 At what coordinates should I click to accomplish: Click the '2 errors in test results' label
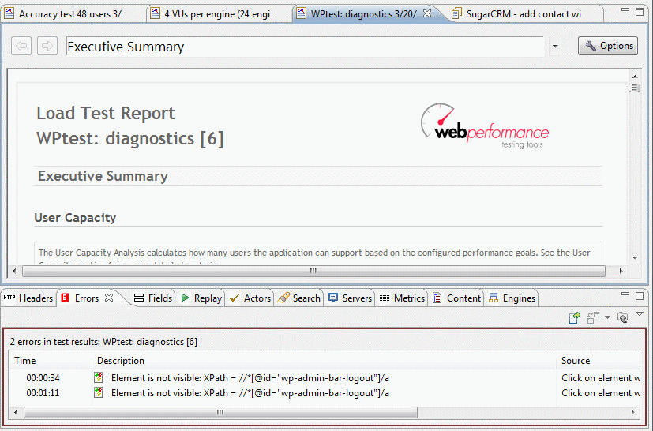pos(103,342)
